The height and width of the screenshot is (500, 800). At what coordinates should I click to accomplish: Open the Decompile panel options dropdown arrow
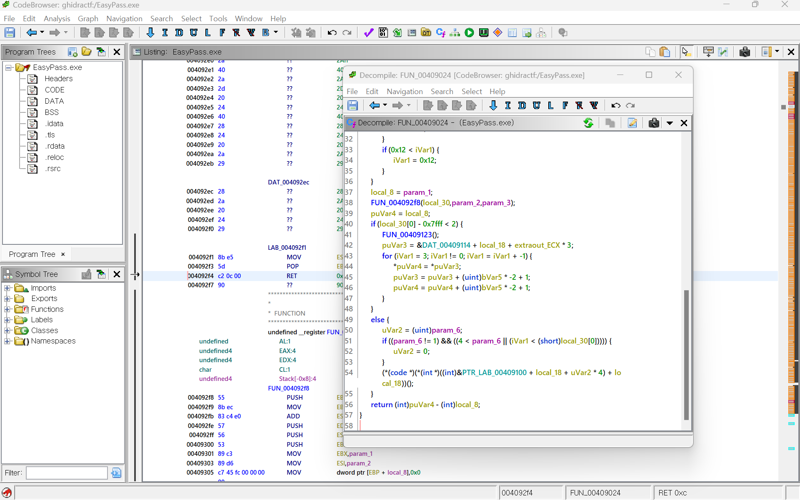670,123
